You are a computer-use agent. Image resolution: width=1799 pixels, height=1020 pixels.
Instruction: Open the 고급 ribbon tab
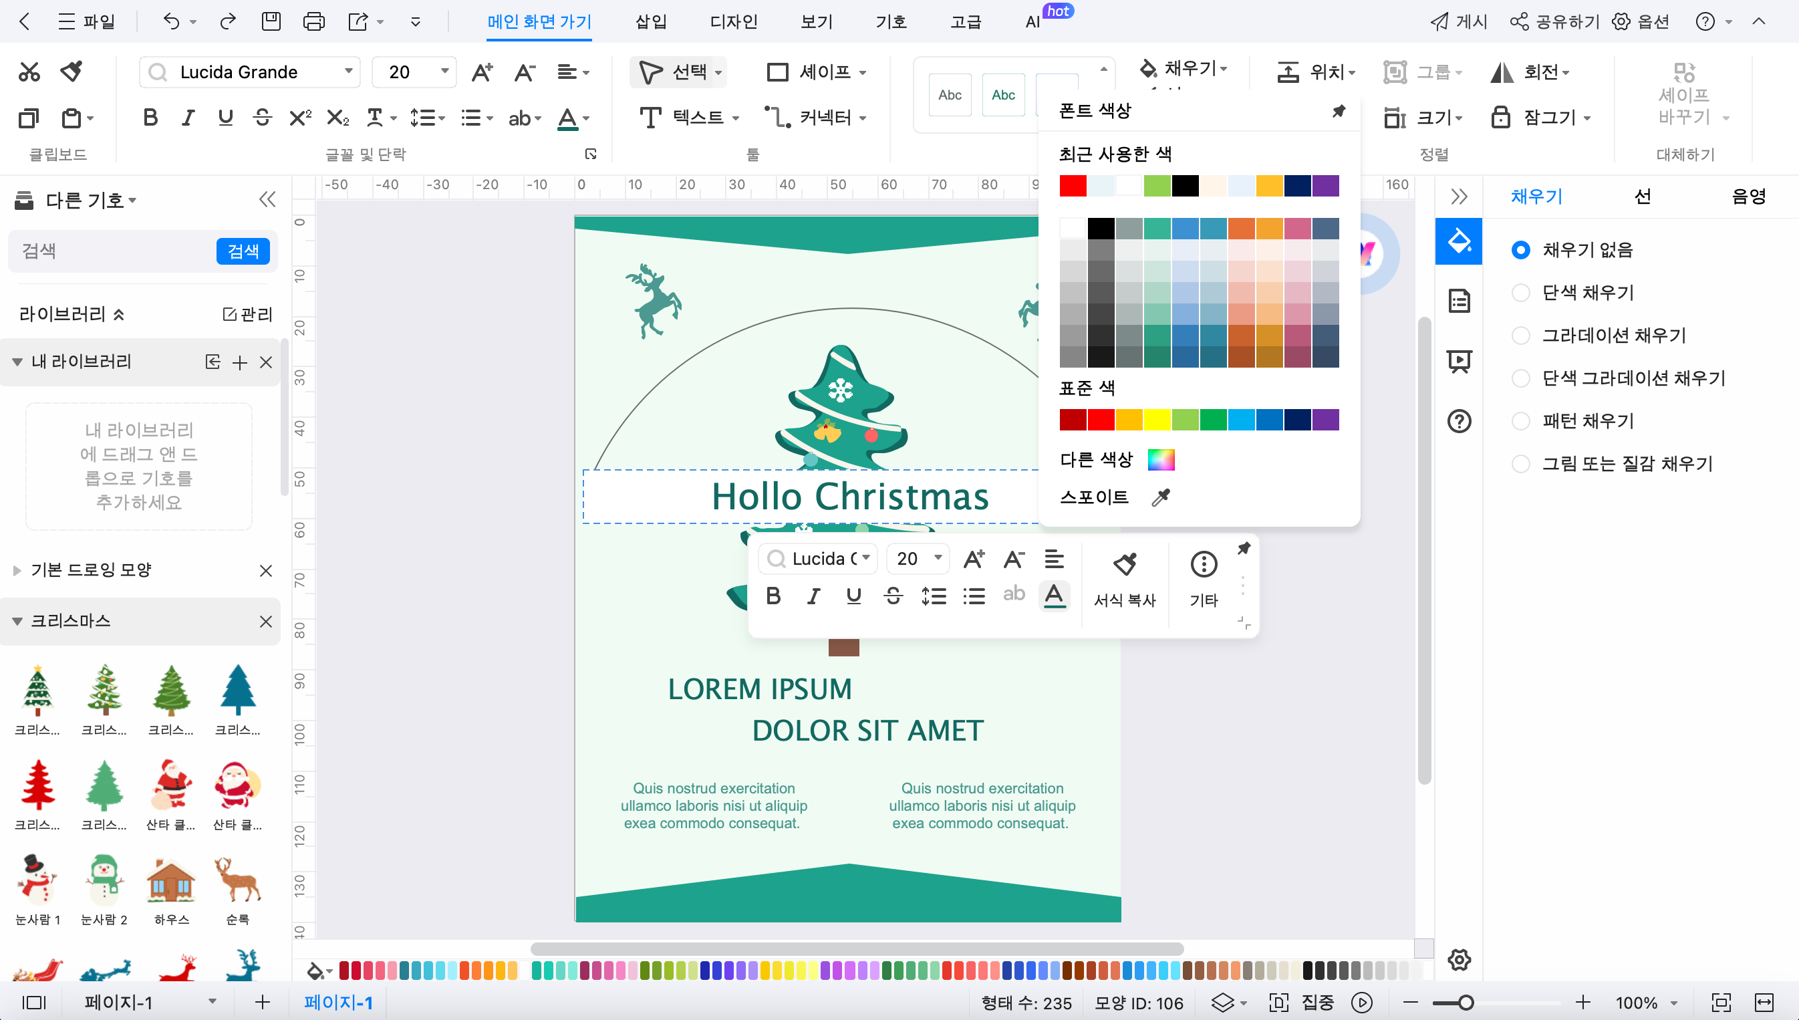point(966,21)
